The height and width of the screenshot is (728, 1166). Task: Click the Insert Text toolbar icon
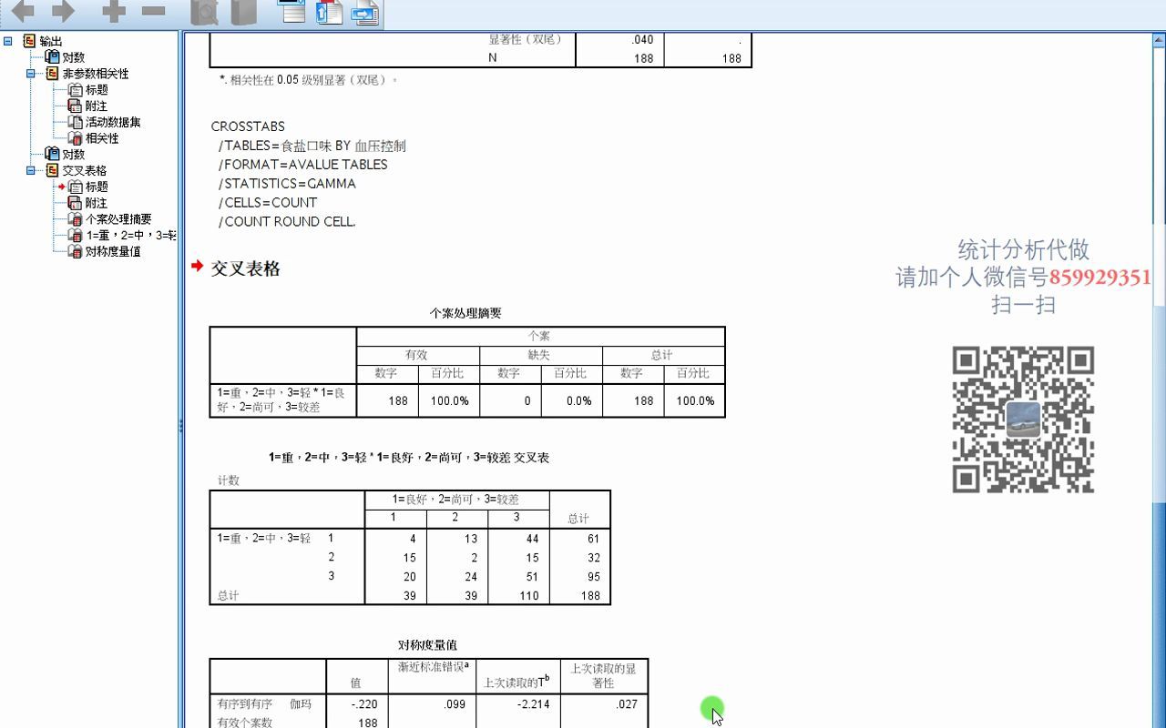click(365, 13)
